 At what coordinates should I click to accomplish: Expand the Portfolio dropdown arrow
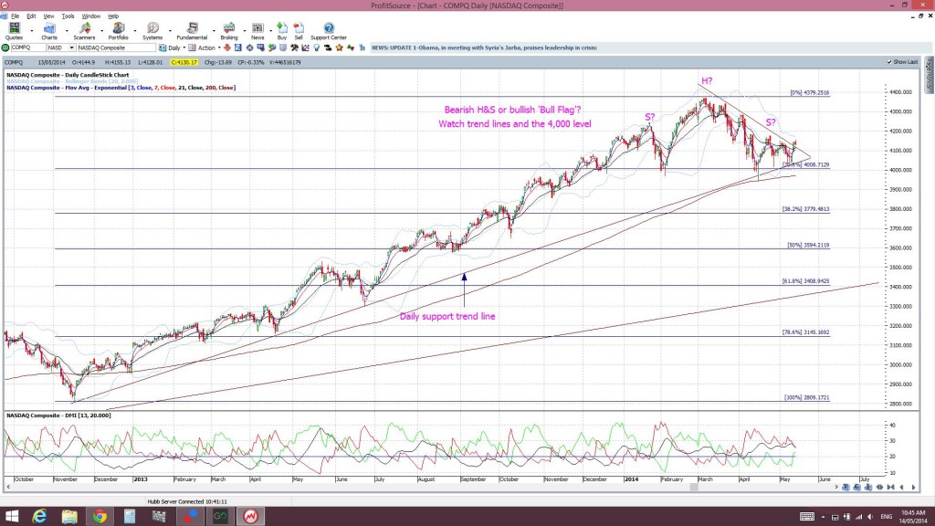[x=135, y=30]
